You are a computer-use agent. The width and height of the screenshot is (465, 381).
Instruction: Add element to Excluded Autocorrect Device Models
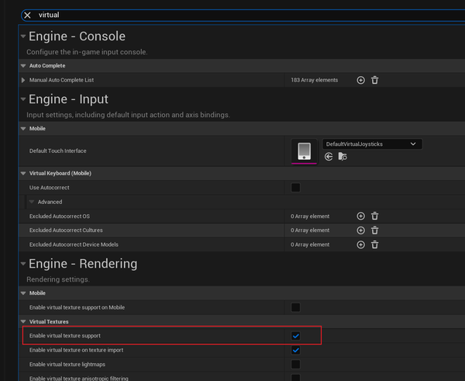(360, 244)
